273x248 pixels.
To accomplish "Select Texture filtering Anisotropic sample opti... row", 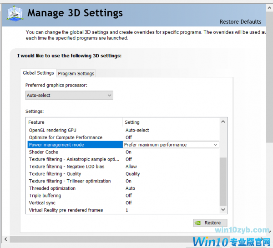I will pyautogui.click(x=124, y=159).
